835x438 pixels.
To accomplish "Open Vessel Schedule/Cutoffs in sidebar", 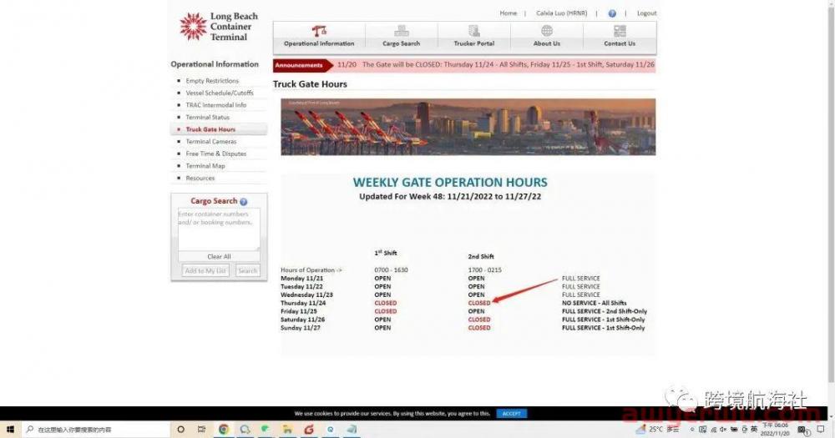I will click(220, 93).
